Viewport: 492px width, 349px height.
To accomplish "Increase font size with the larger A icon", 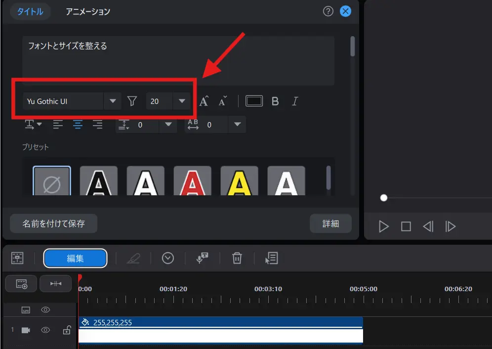I will [x=204, y=101].
